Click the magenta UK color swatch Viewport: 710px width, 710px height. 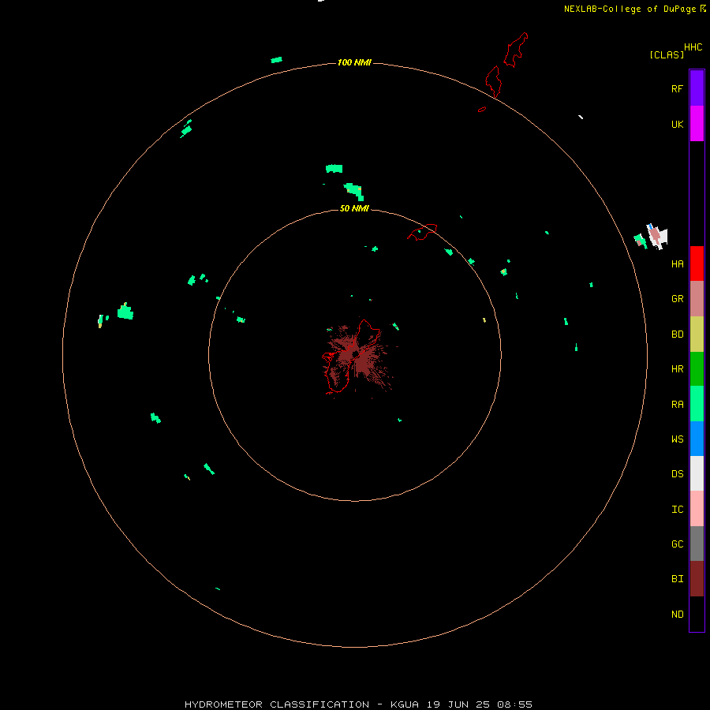pyautogui.click(x=697, y=124)
